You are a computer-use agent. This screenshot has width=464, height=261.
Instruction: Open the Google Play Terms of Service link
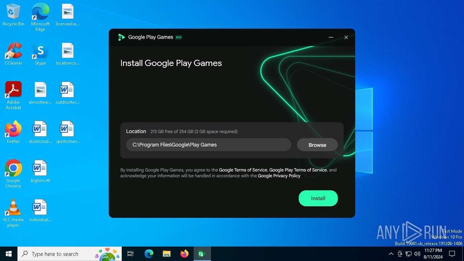pyautogui.click(x=298, y=170)
